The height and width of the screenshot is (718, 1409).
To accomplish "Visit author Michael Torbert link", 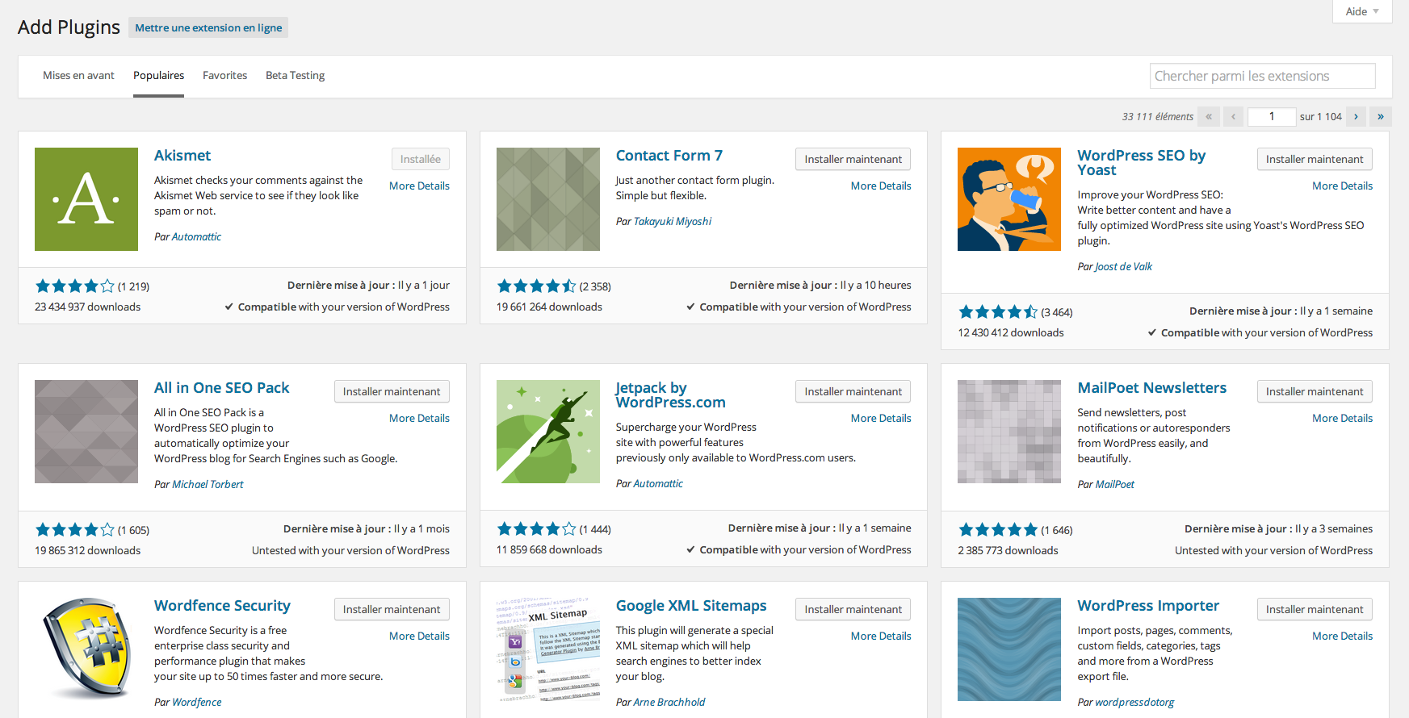I will (208, 484).
